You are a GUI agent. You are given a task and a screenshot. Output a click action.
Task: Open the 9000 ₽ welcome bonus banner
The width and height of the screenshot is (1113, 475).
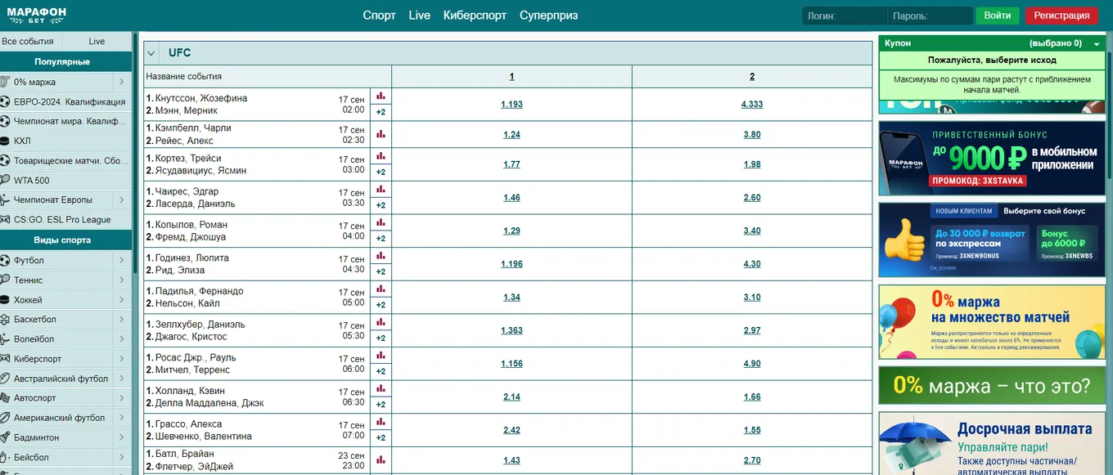(x=991, y=159)
